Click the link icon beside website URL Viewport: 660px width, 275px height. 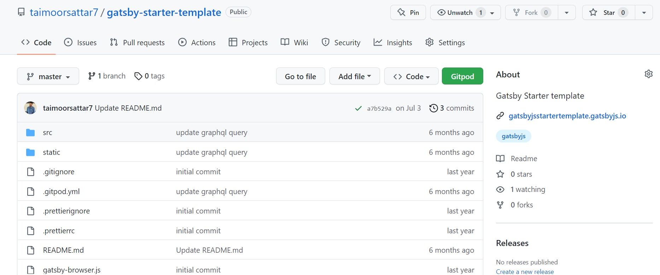click(x=500, y=116)
